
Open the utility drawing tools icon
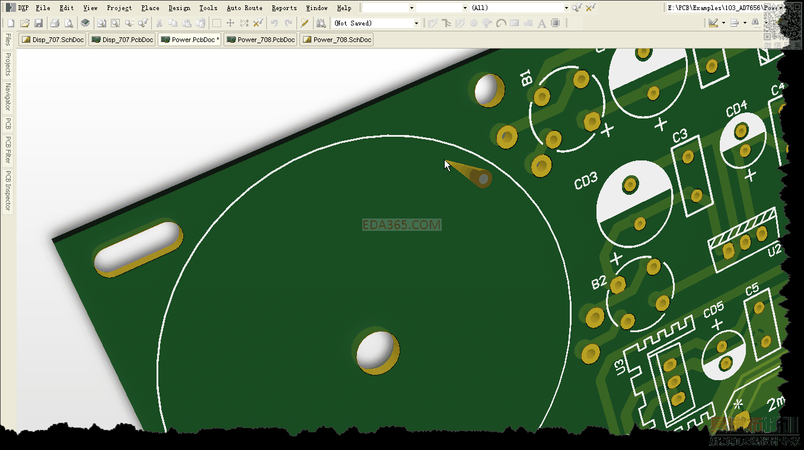(713, 23)
